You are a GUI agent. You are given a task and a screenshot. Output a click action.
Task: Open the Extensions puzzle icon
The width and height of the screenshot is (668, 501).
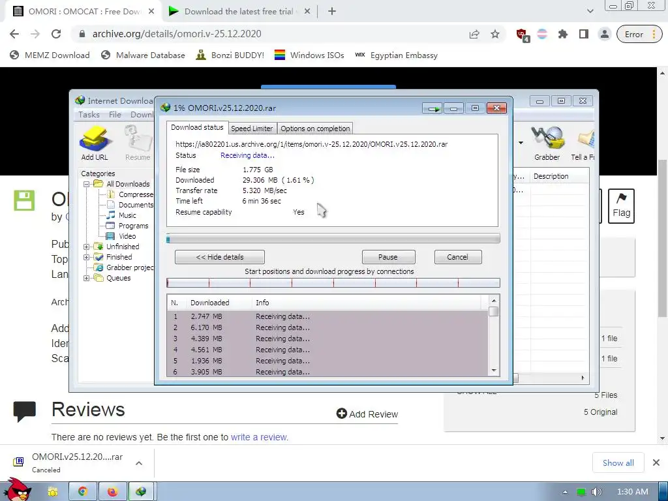(563, 35)
